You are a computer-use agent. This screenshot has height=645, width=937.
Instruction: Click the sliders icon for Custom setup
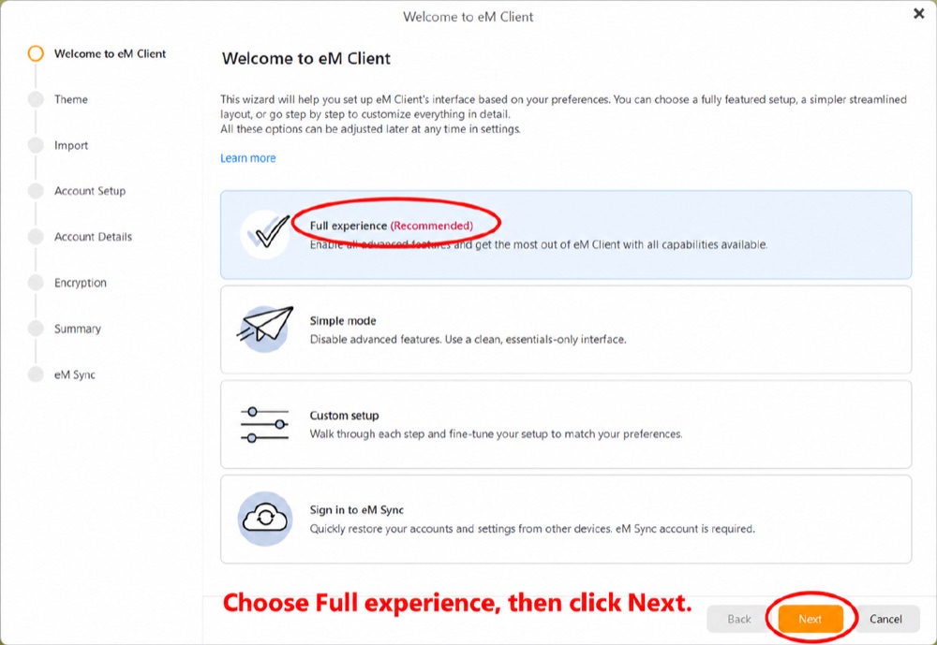click(x=265, y=425)
